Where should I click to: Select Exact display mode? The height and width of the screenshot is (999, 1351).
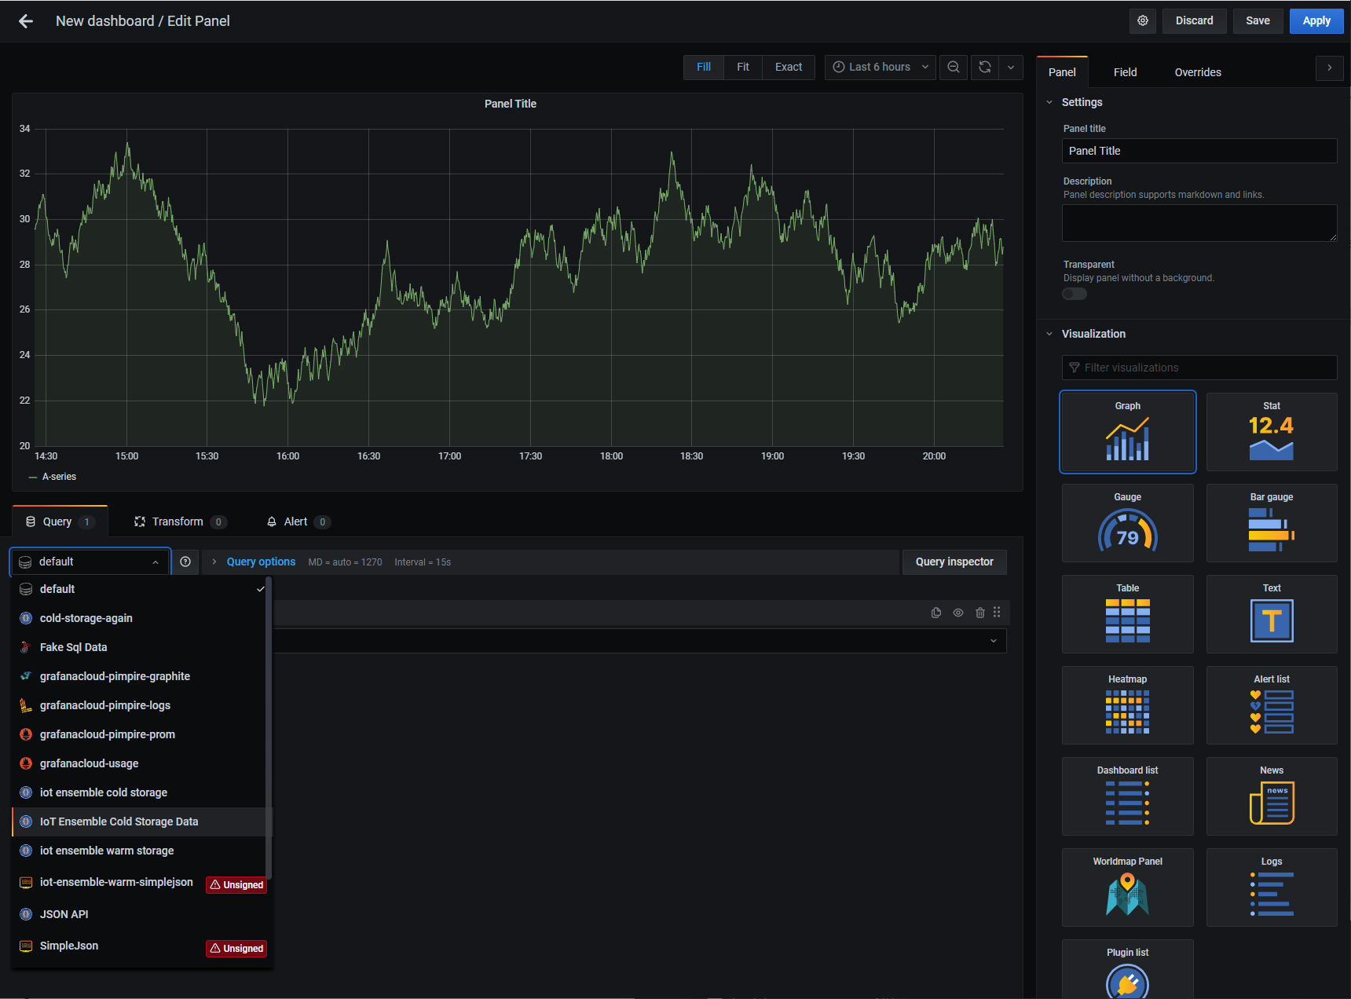pyautogui.click(x=789, y=68)
